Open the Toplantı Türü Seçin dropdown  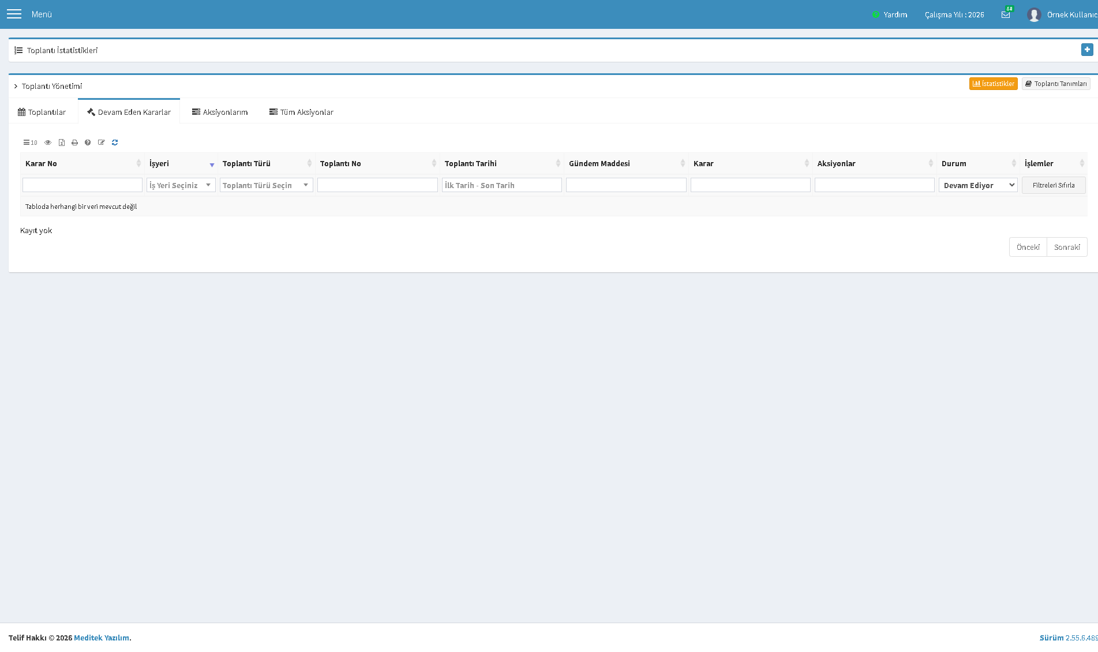[x=267, y=185]
